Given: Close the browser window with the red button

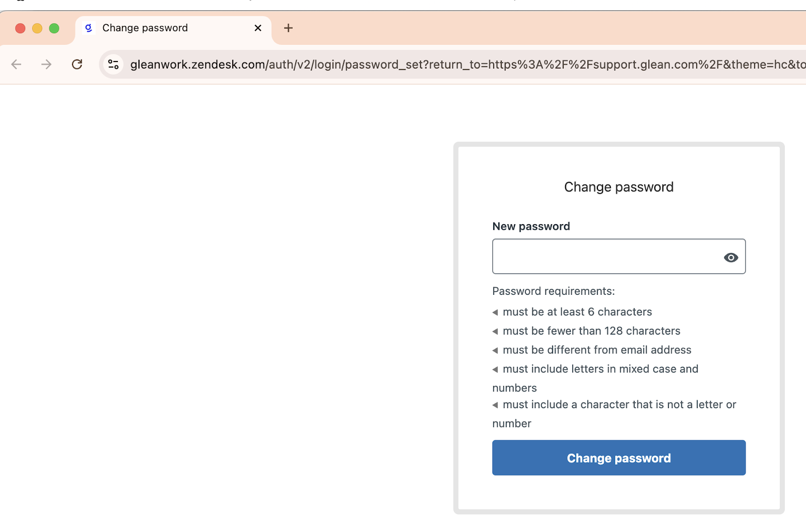Looking at the screenshot, I should pos(20,28).
